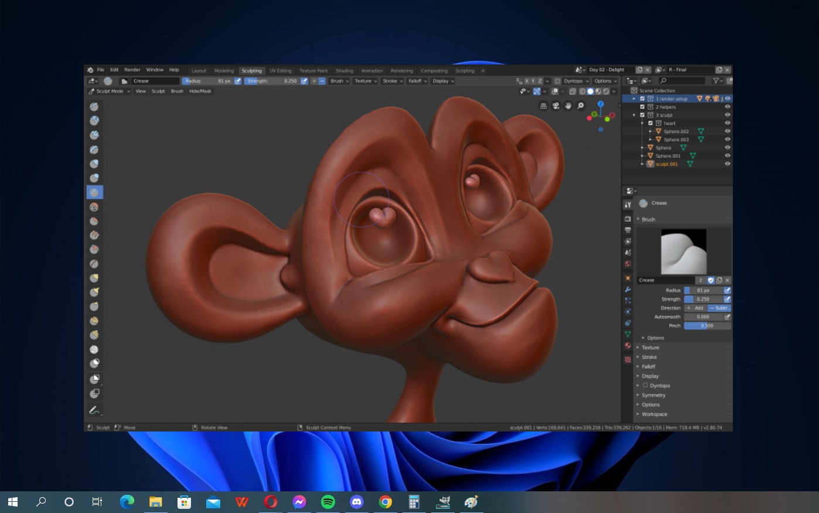This screenshot has width=819, height=513.
Task: Expand the Workspace panel in properties
Action: (x=654, y=414)
